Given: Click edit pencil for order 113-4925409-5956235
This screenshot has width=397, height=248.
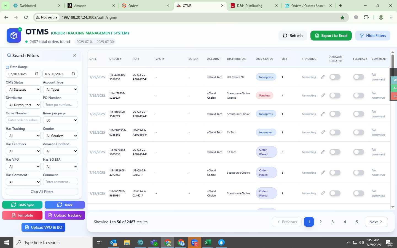Looking at the screenshot, I should click(323, 77).
